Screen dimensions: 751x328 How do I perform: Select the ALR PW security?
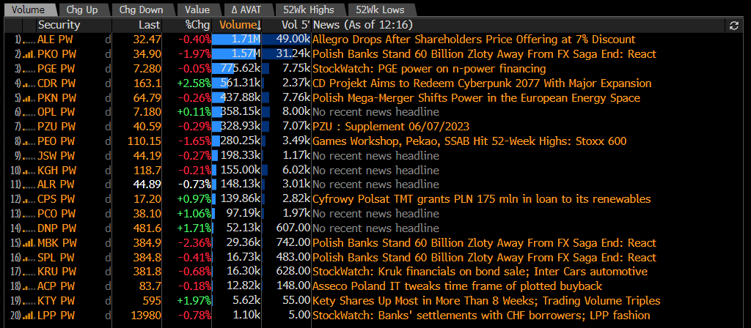tap(56, 185)
